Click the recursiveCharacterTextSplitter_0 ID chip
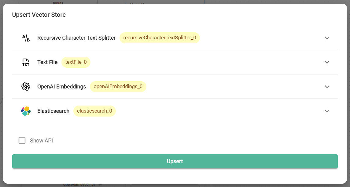Viewport: 350px width, 187px height. click(x=160, y=38)
